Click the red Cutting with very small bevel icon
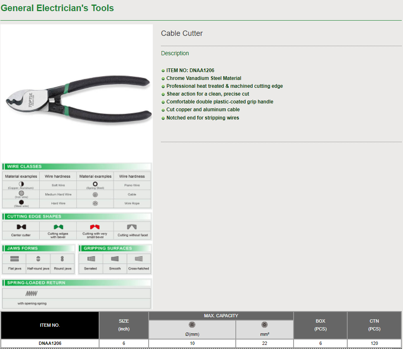 tap(95, 227)
